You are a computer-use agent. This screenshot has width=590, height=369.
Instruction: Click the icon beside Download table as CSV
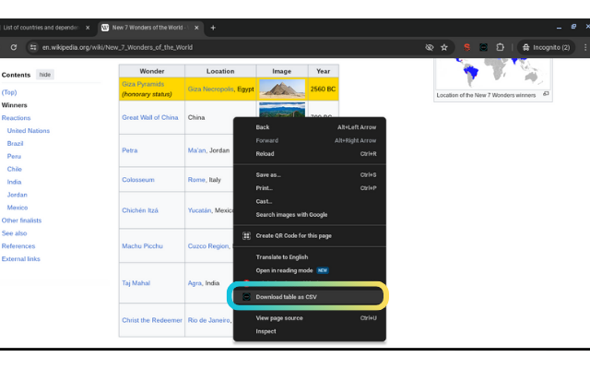[246, 297]
